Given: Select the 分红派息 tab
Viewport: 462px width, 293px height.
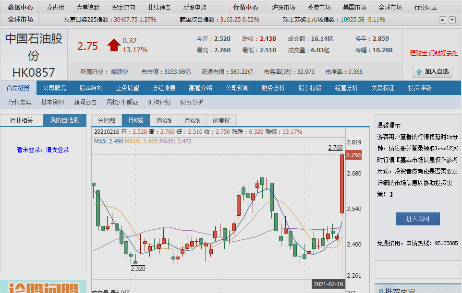Looking at the screenshot, I should coord(164,88).
